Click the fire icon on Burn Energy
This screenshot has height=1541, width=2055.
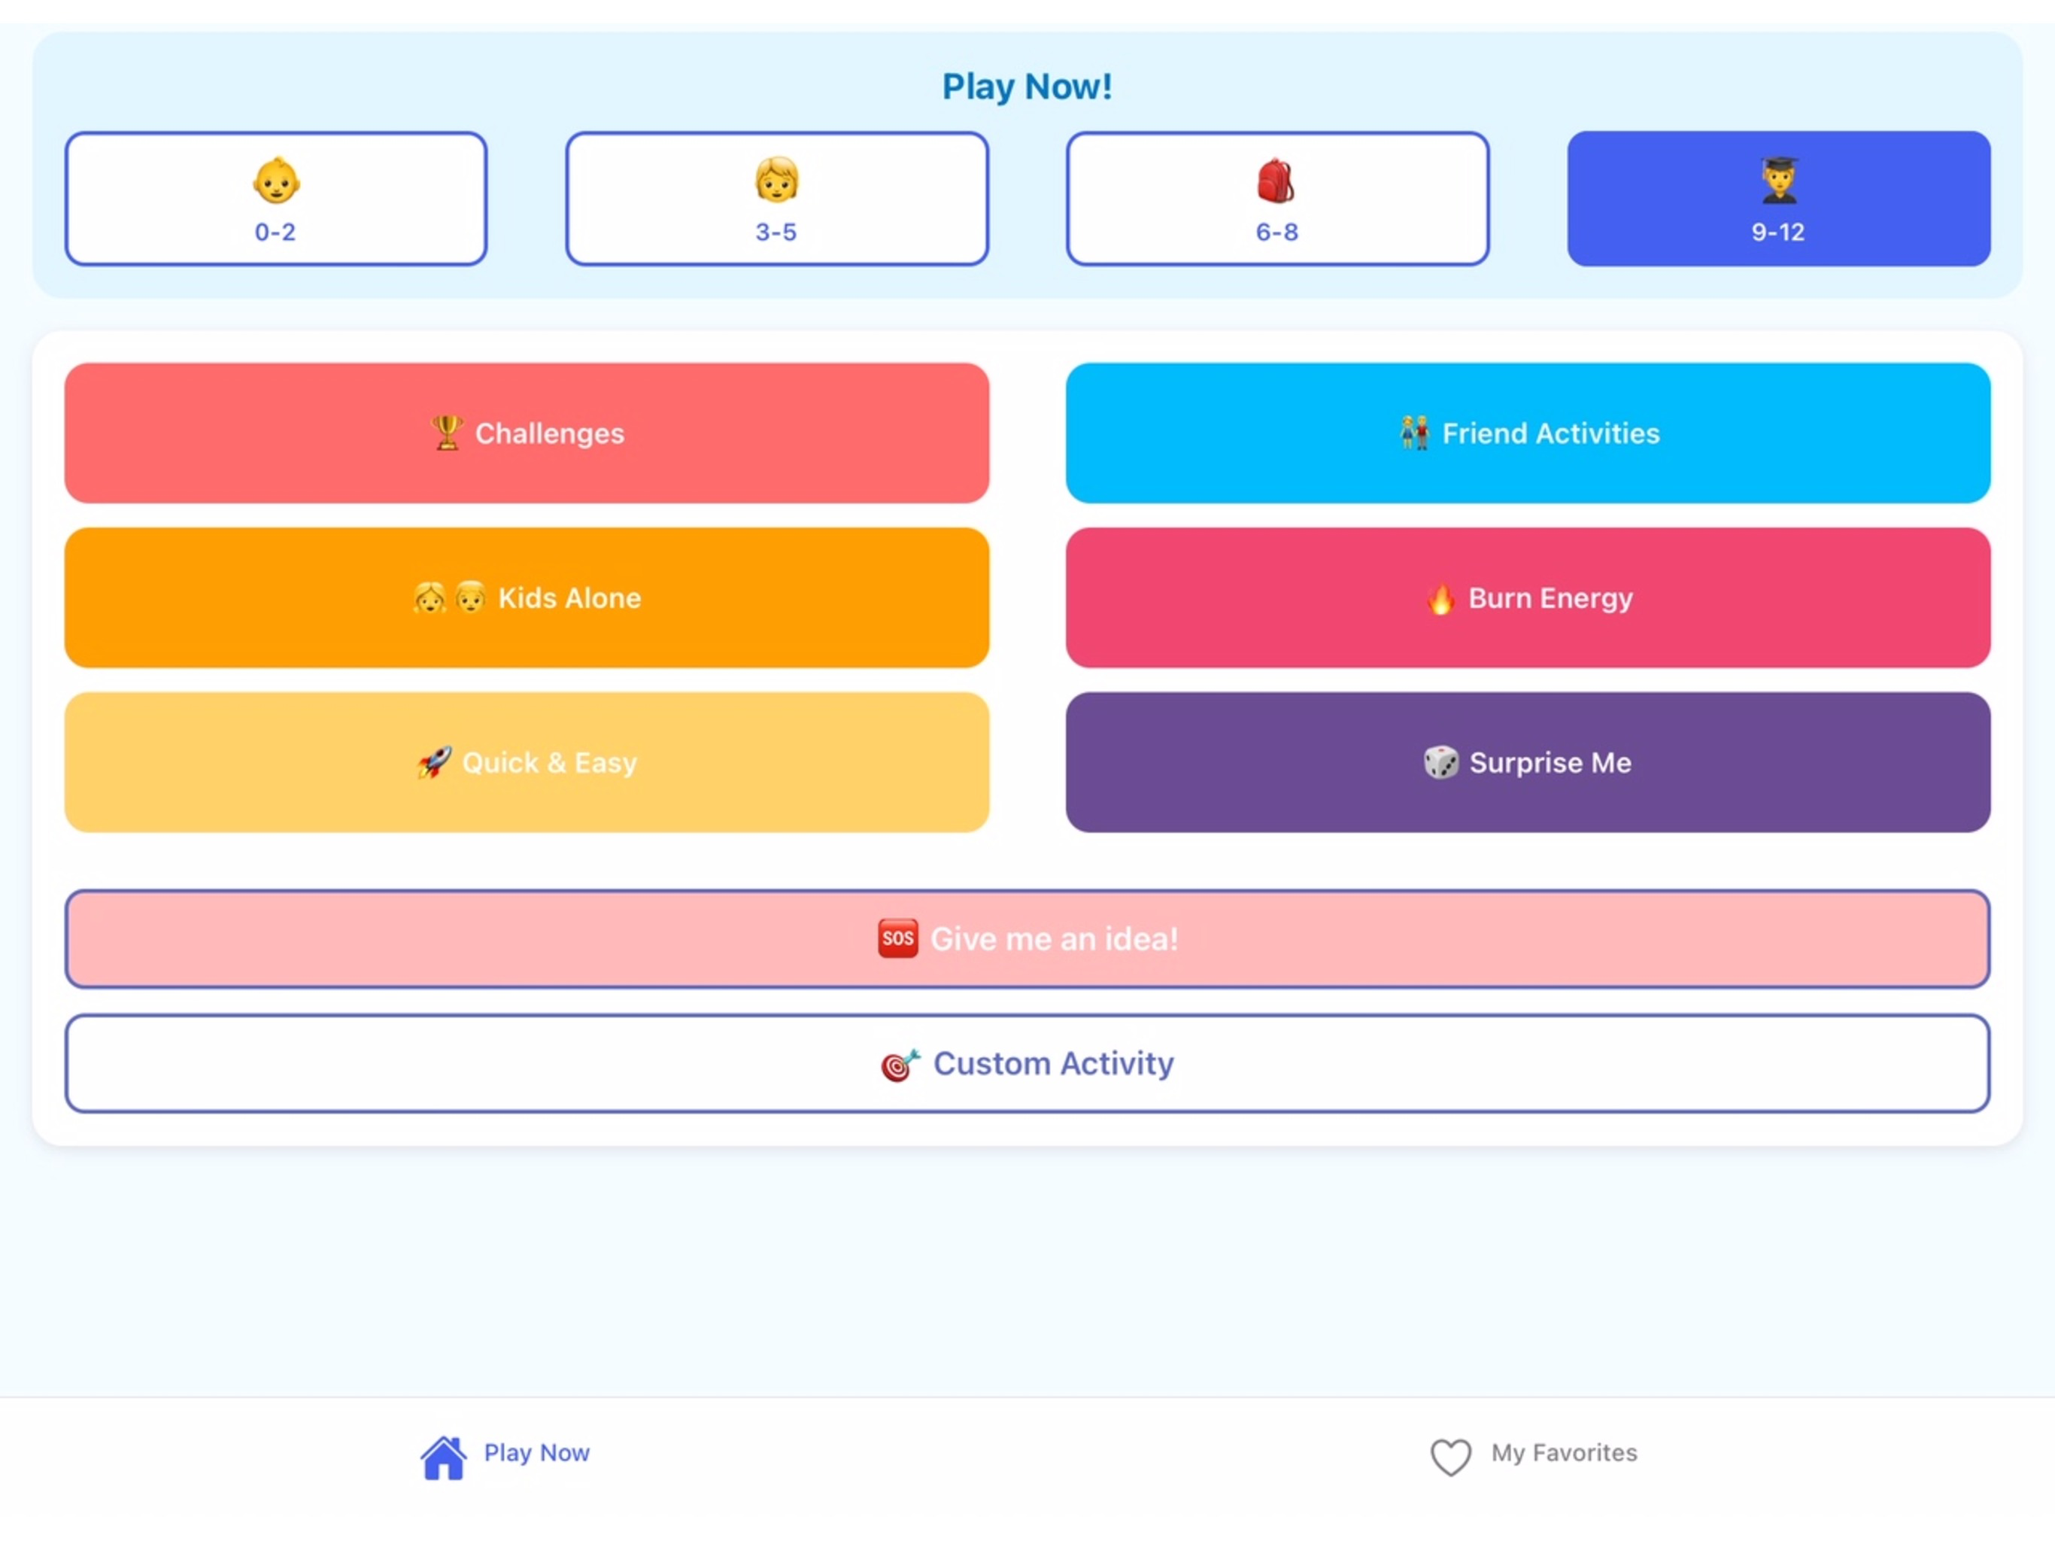pos(1440,598)
